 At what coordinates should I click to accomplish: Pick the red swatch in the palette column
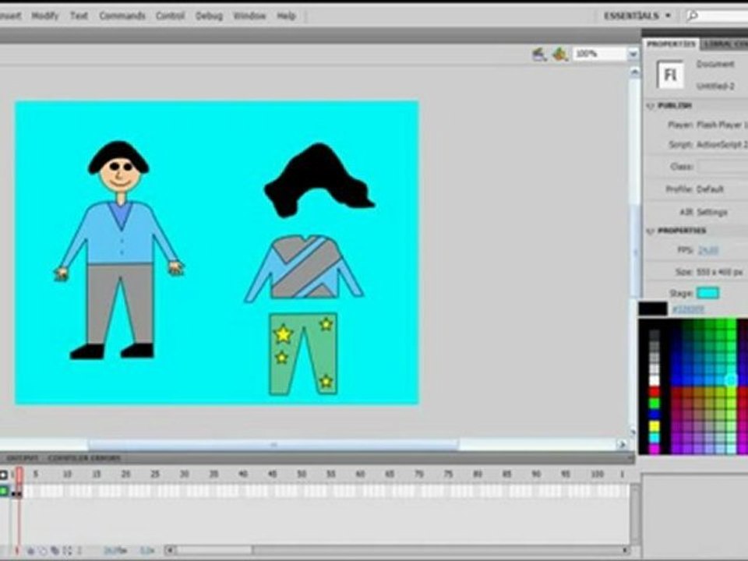654,392
